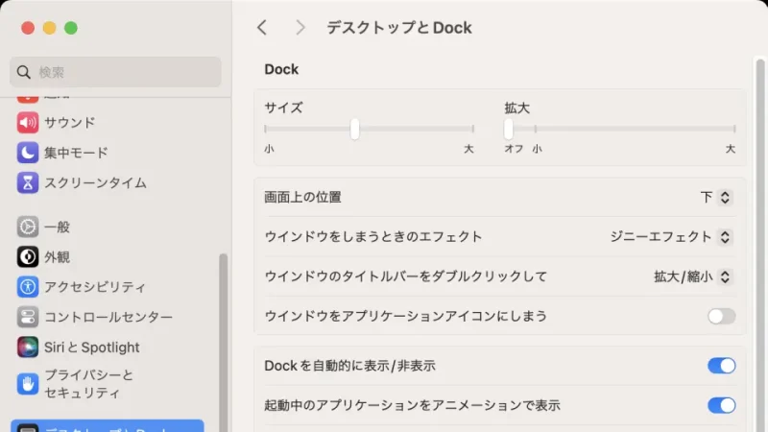The width and height of the screenshot is (768, 432).
Task: Click the プライバシーとセキュリティ hand icon
Action: tap(28, 384)
